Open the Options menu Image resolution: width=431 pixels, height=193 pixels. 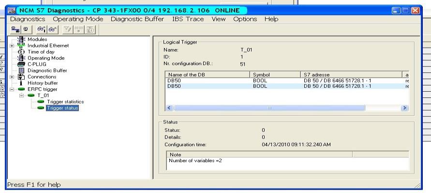click(245, 19)
